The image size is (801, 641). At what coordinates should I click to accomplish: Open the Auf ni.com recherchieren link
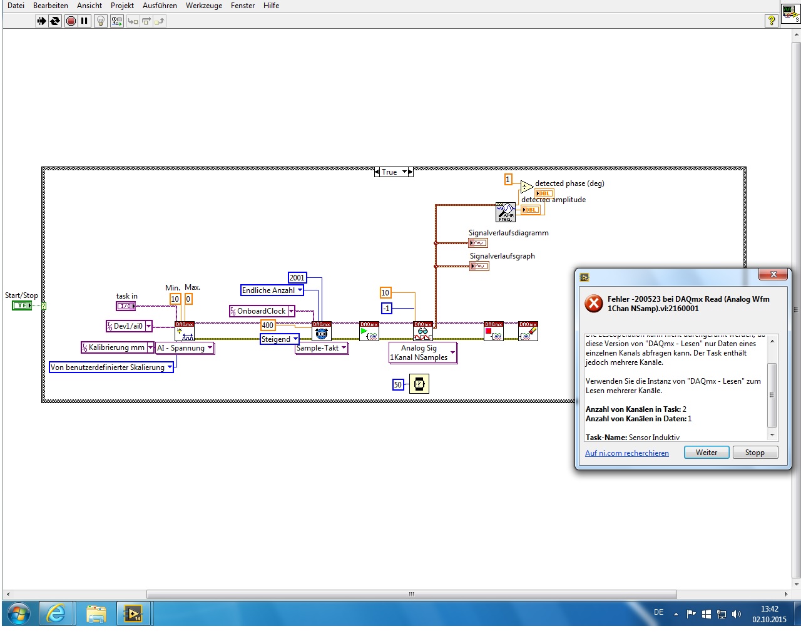627,453
